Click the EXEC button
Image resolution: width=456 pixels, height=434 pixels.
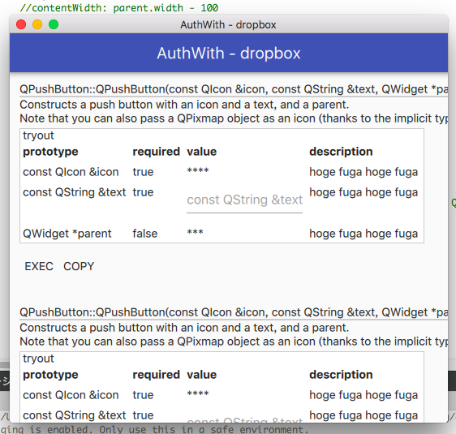(39, 266)
